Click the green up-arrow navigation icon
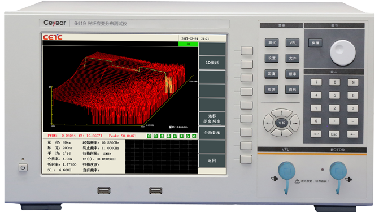The width and height of the screenshot is (379, 213). pyautogui.click(x=162, y=136)
